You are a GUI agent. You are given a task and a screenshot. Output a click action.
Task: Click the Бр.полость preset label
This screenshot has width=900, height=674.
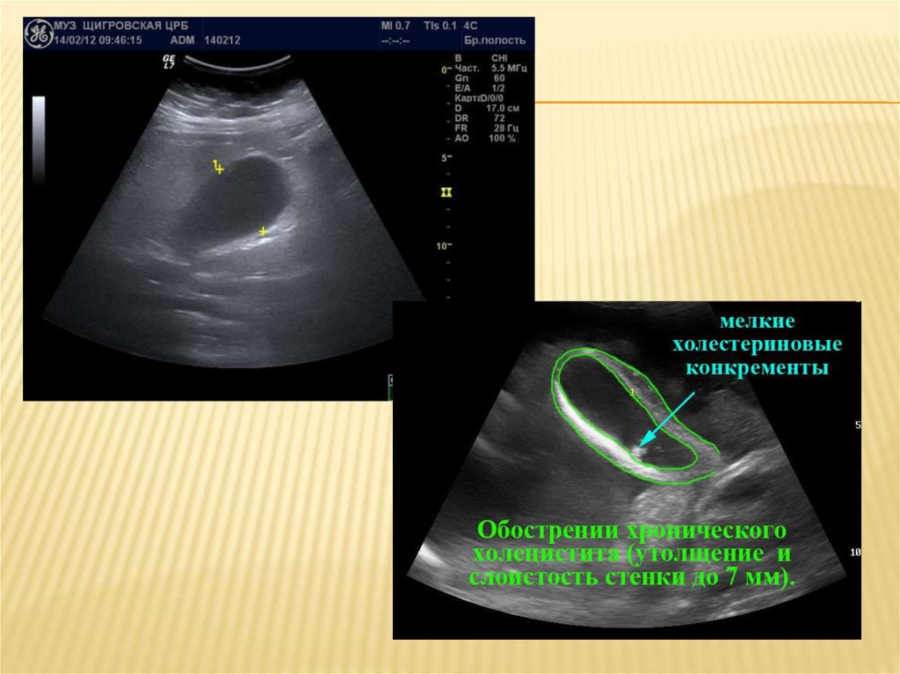tap(494, 40)
